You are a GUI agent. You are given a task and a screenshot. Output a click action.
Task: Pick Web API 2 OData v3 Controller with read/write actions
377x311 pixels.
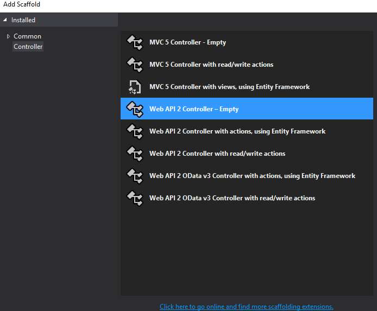(x=232, y=198)
